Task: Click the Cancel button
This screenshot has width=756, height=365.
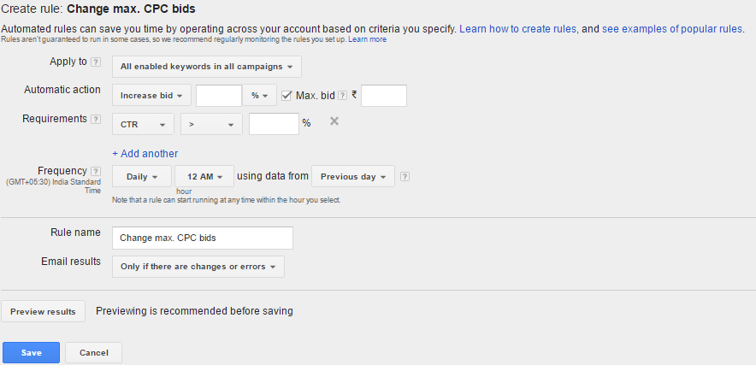Action: coord(93,352)
